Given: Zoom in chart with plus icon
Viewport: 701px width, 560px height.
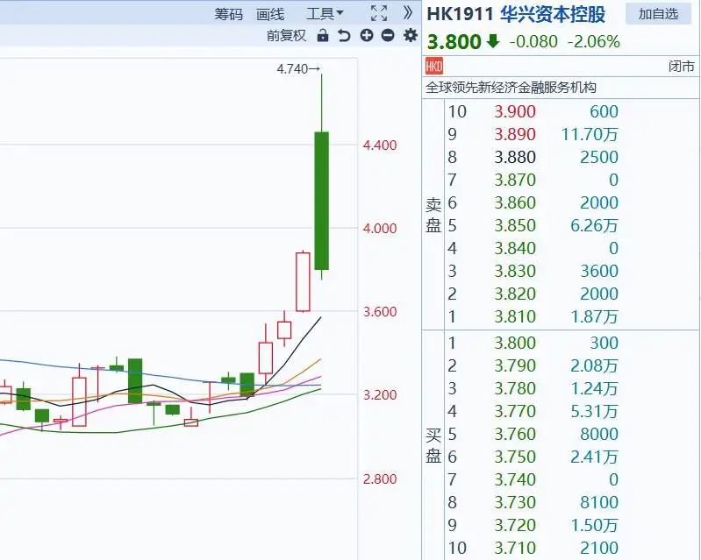Looking at the screenshot, I should click(366, 36).
